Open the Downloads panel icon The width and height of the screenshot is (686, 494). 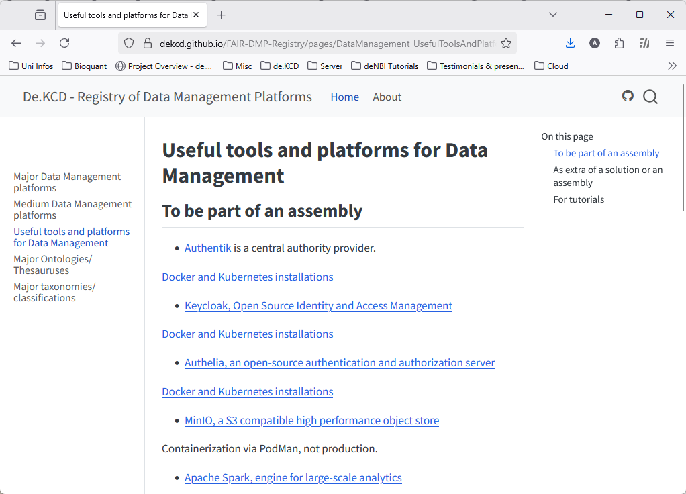coord(570,42)
